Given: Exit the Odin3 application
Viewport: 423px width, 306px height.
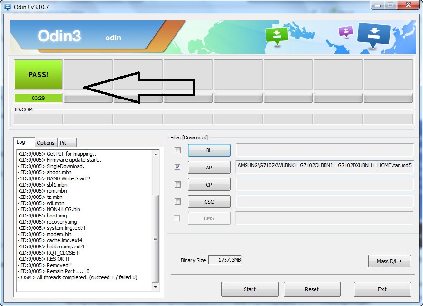Looking at the screenshot, I should [382, 289].
